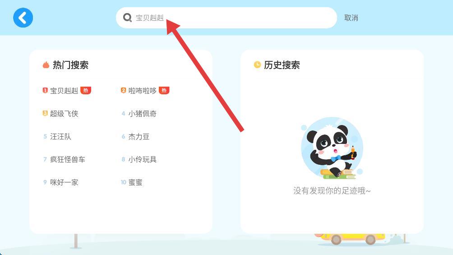Go back using the blue arrow button

click(x=23, y=18)
